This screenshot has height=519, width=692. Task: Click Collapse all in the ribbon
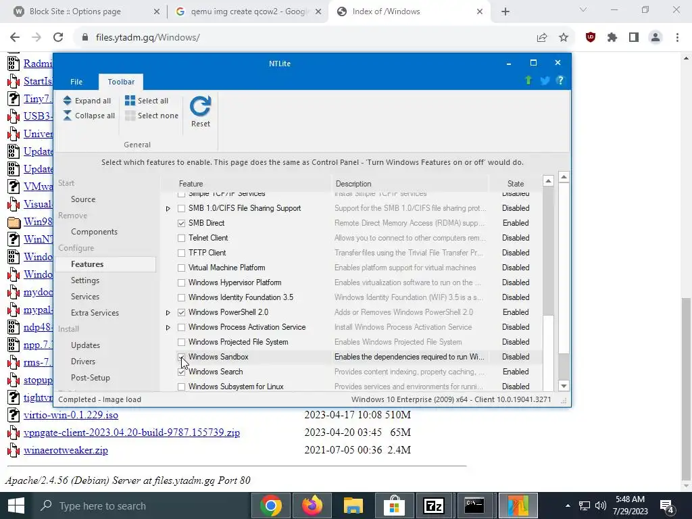click(89, 116)
